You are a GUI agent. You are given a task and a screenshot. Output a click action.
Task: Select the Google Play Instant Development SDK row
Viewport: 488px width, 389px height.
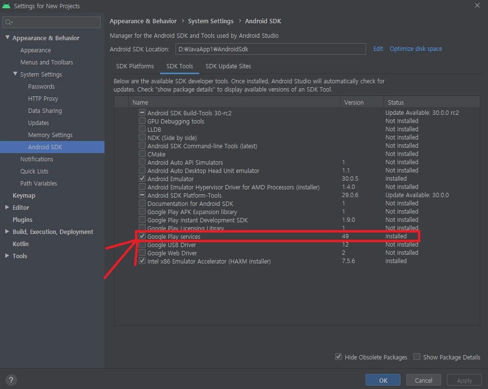(x=297, y=220)
